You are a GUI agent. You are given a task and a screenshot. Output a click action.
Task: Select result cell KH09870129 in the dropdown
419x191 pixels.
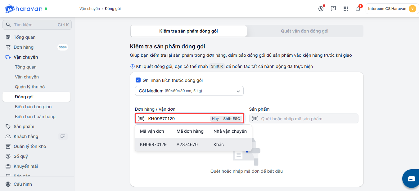pyautogui.click(x=153, y=144)
